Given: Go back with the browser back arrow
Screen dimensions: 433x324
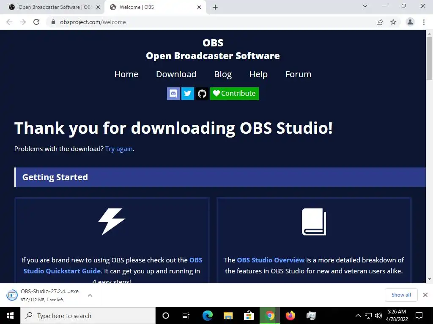Looking at the screenshot, I should pos(9,22).
